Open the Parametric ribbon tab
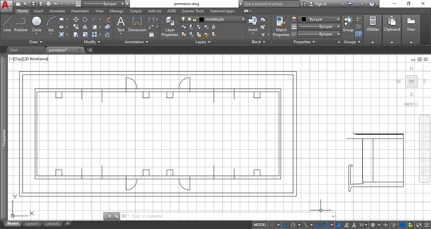431x229 pixels. (80, 11)
